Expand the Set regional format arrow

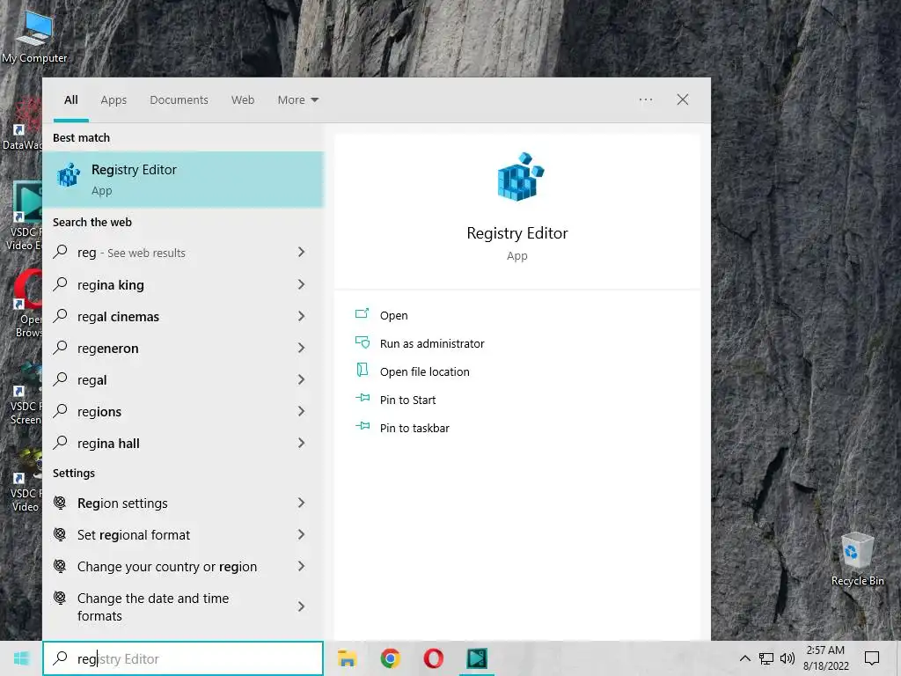click(x=301, y=534)
